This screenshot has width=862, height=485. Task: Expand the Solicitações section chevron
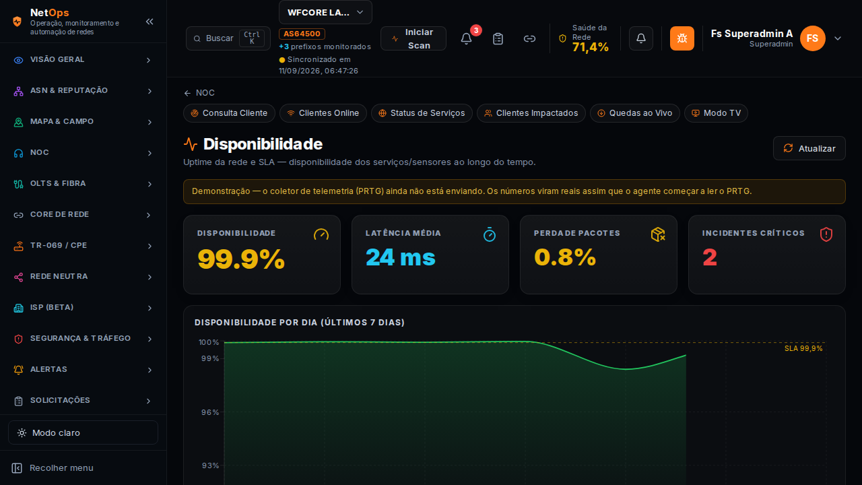[149, 401]
